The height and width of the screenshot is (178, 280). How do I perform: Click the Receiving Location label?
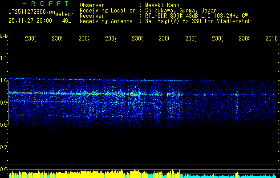click(x=108, y=10)
